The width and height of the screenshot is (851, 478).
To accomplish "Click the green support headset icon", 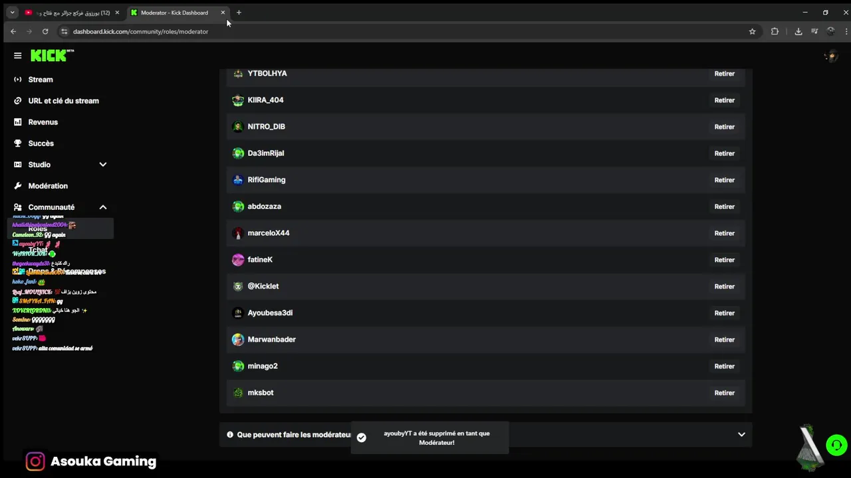I will [836, 445].
